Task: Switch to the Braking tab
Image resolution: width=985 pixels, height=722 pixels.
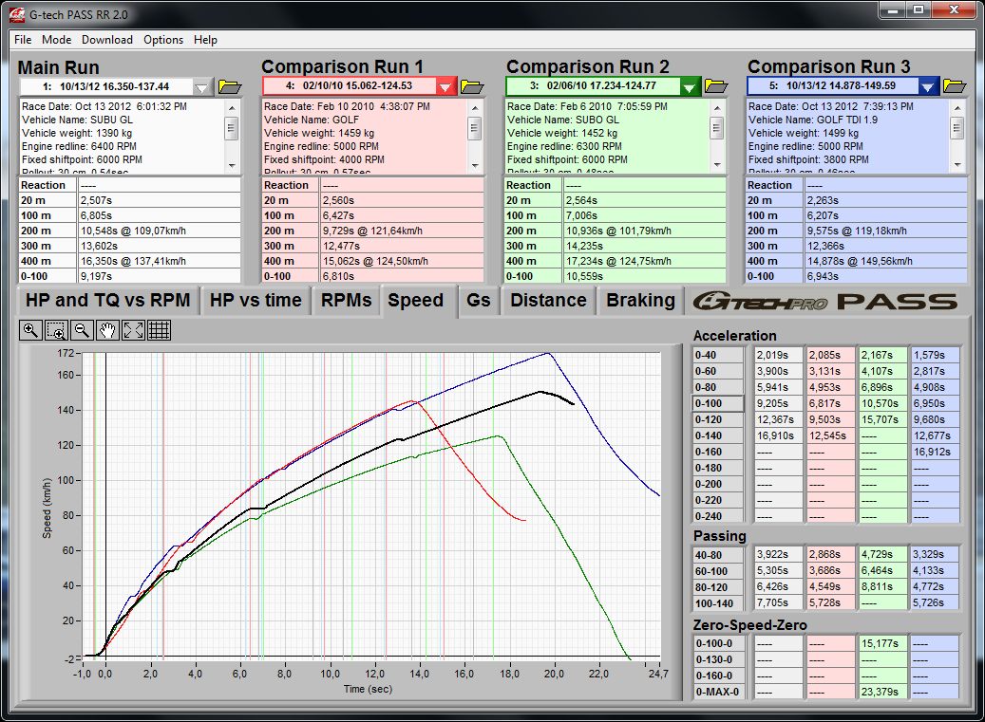Action: coord(641,301)
